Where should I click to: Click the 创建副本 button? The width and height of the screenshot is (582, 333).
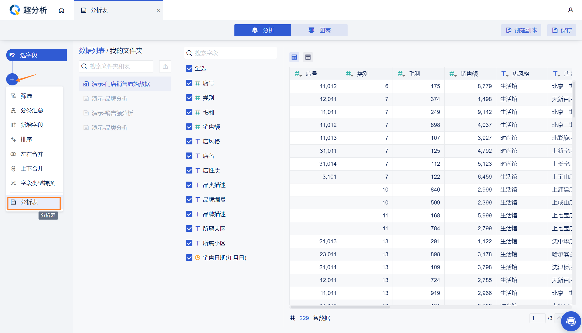point(521,30)
